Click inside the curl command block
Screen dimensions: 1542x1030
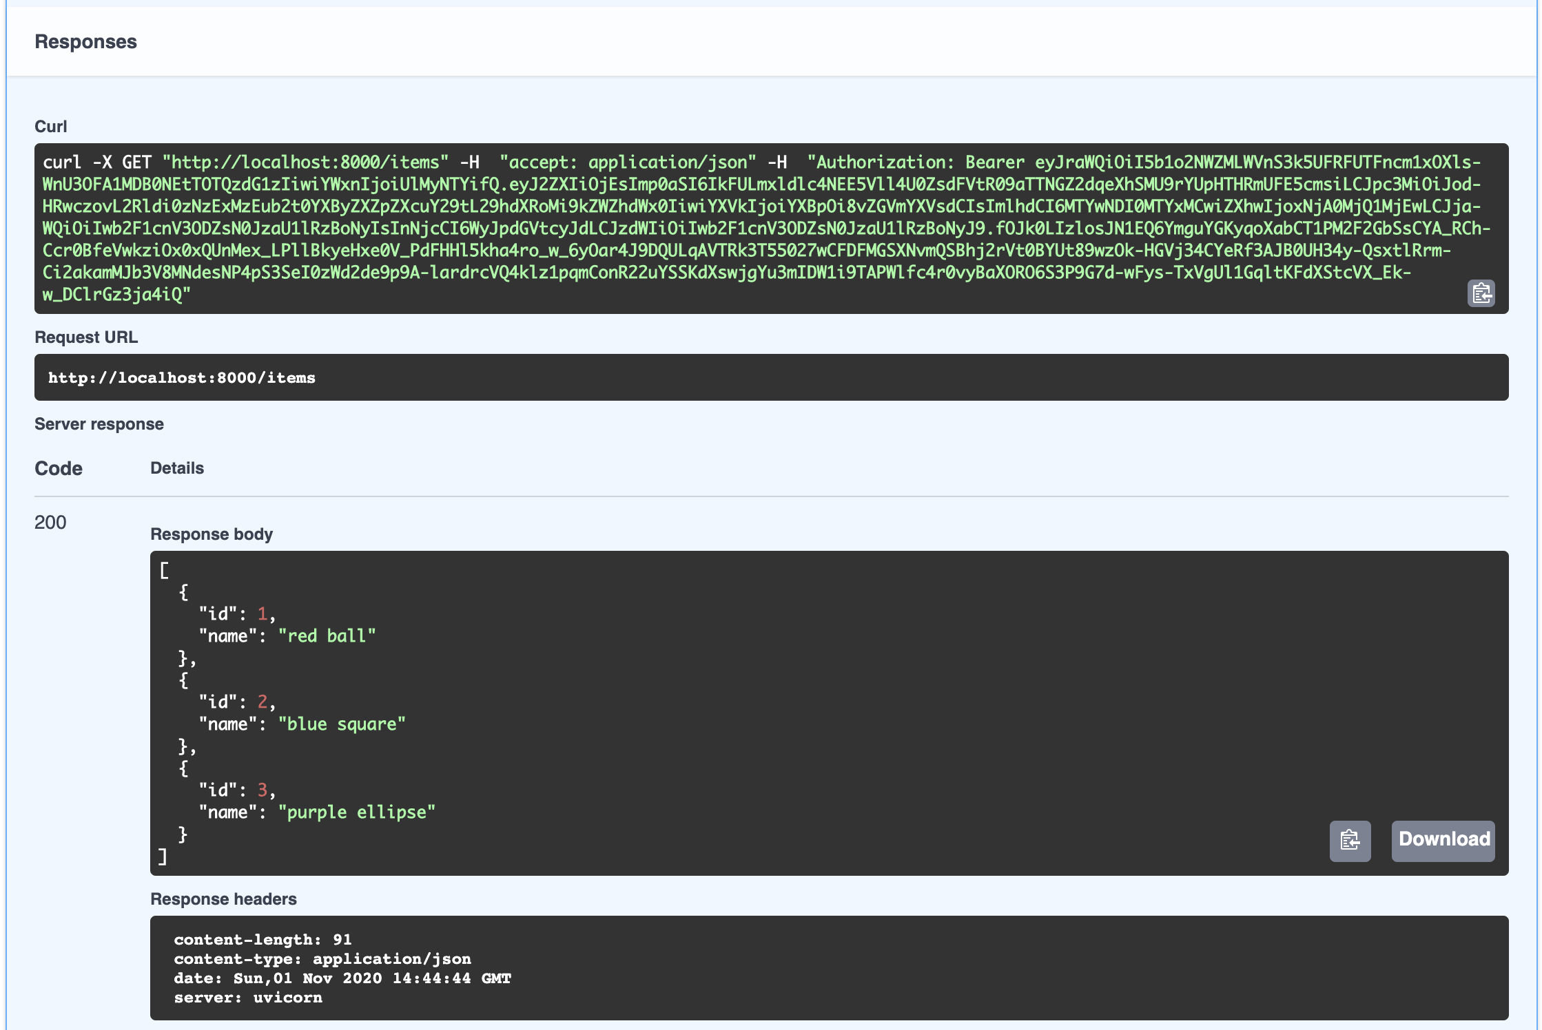pyautogui.click(x=758, y=228)
